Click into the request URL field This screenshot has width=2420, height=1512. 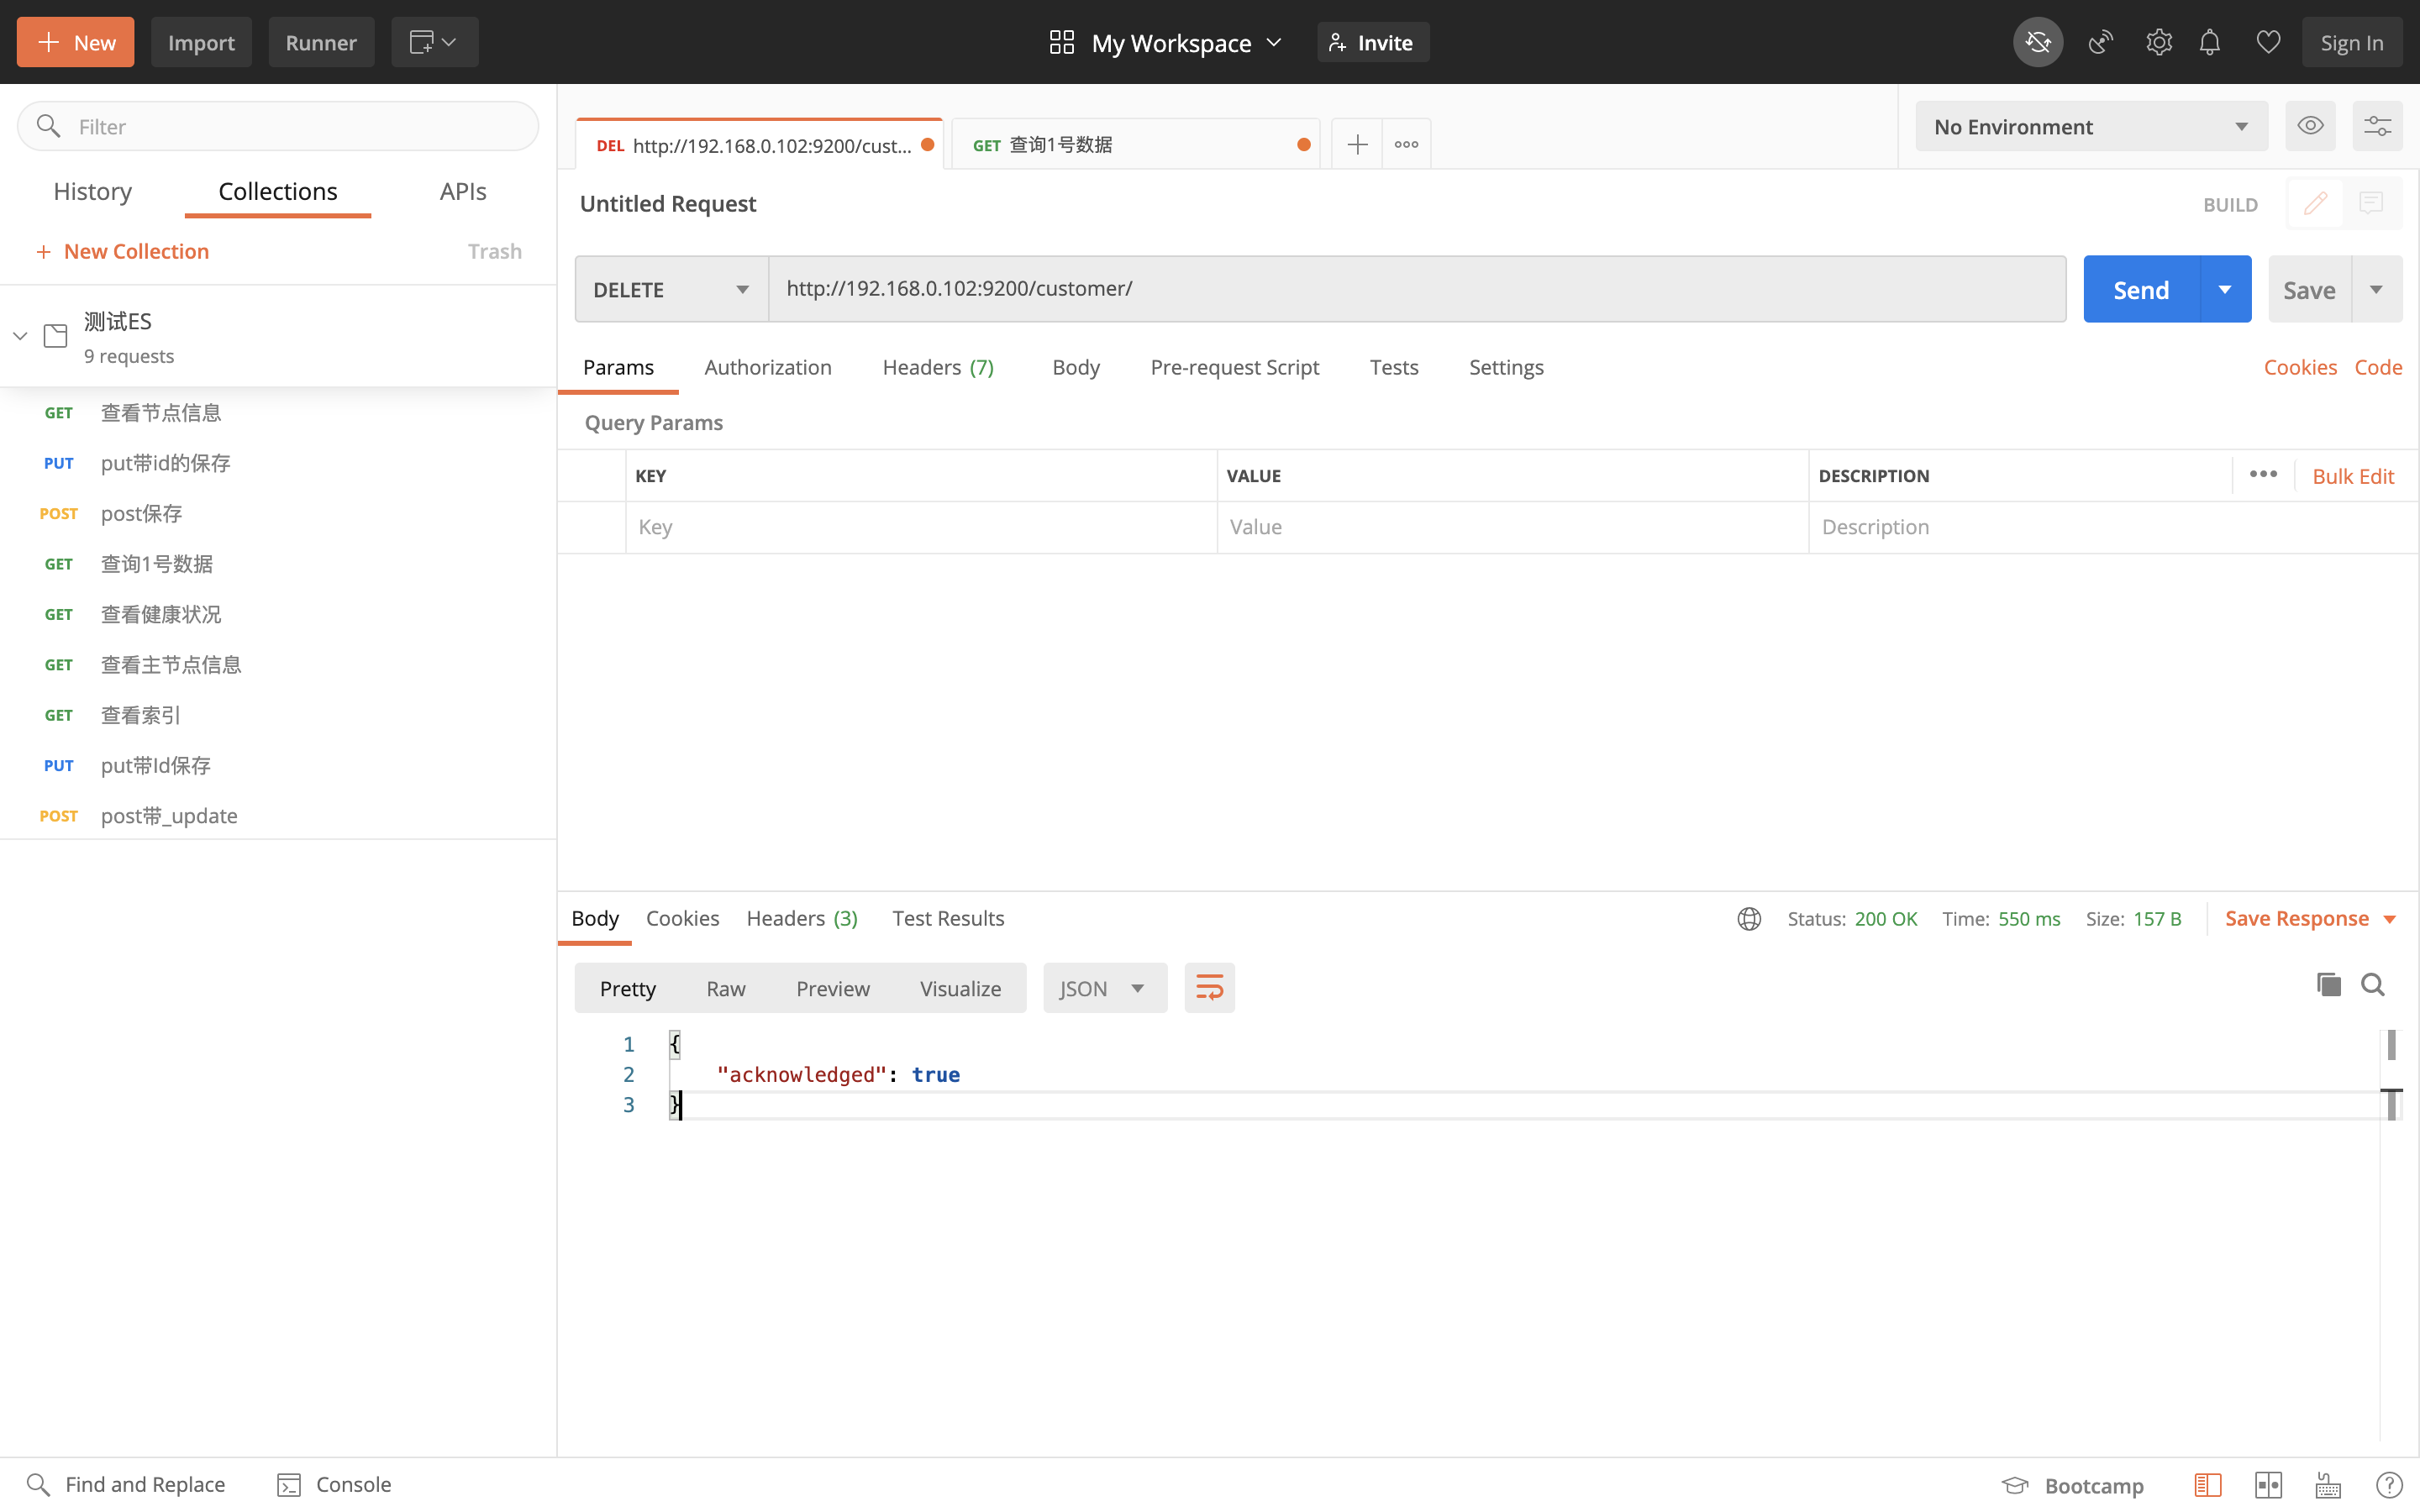point(1417,289)
